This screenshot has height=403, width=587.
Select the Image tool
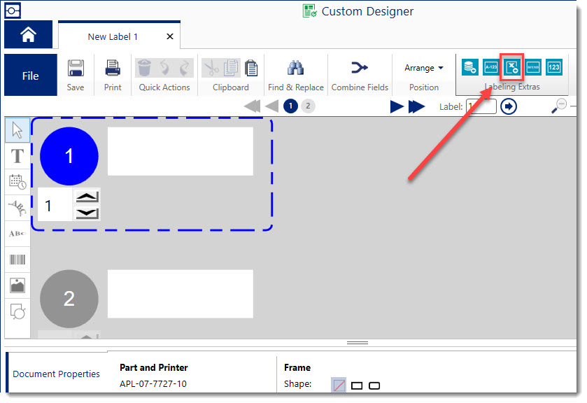[x=17, y=285]
